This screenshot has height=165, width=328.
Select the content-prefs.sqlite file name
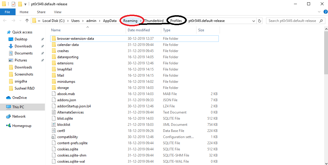pyautogui.click(x=72, y=143)
